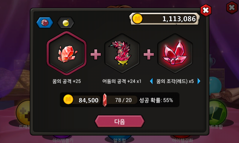This screenshot has height=143, width=239.
Task: Tap the 어둠의 공격 +24 material slot
Action: coord(122,53)
